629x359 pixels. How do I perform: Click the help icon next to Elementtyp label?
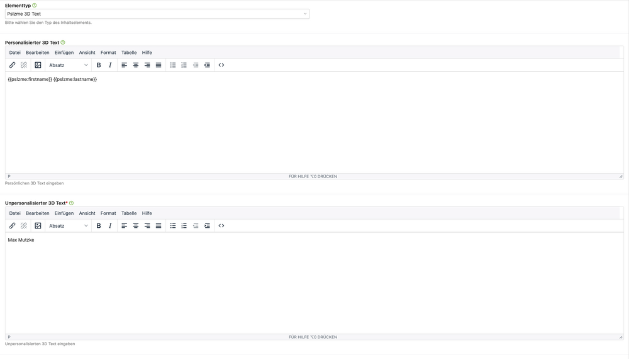[x=35, y=6]
